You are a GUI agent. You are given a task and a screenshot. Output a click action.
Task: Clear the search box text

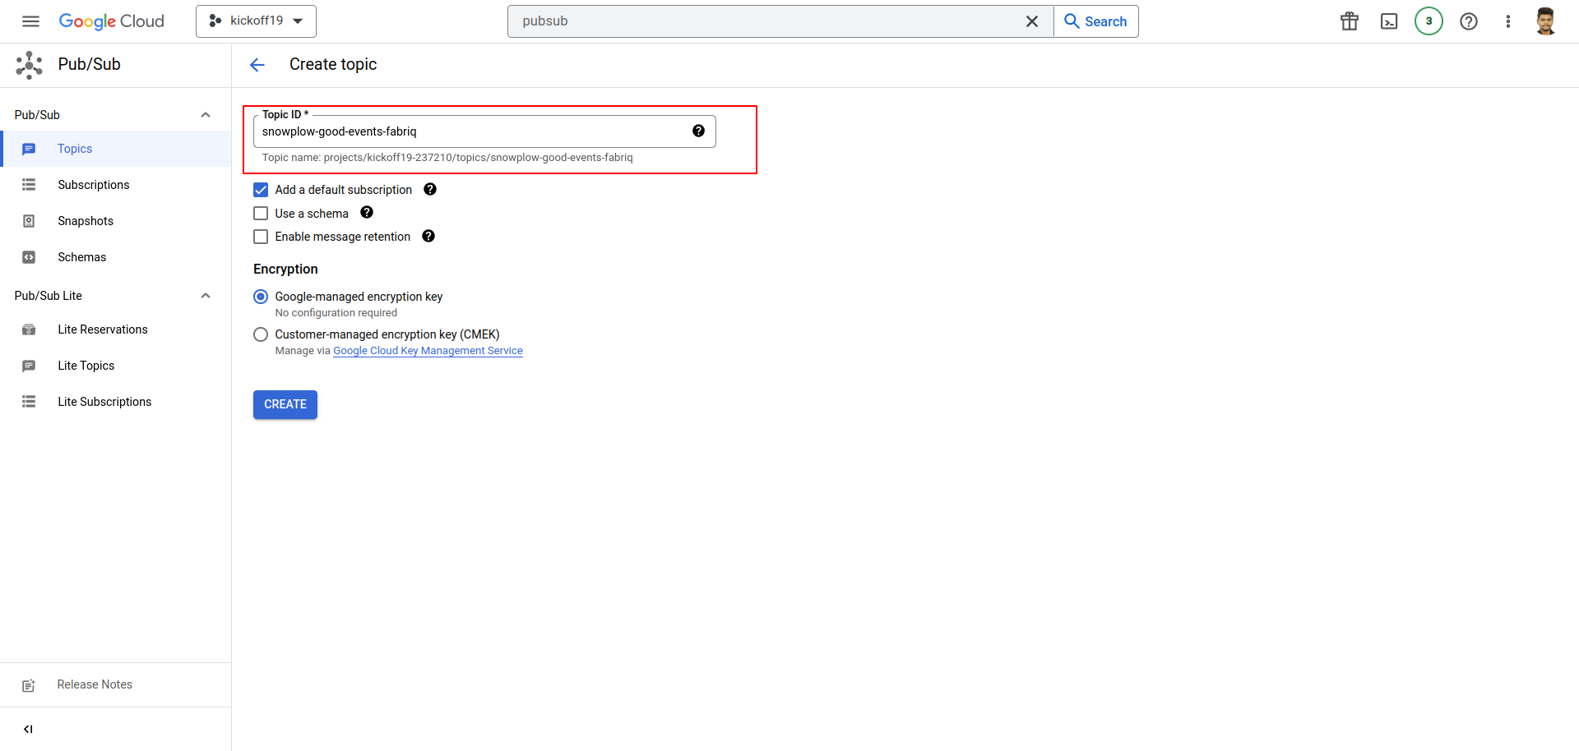[1032, 21]
